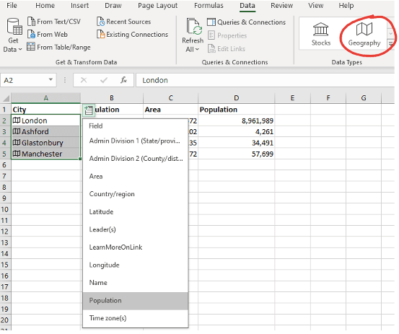This screenshot has width=399, height=334.
Task: Expand the Data Types gallery
Action: pyautogui.click(x=390, y=44)
